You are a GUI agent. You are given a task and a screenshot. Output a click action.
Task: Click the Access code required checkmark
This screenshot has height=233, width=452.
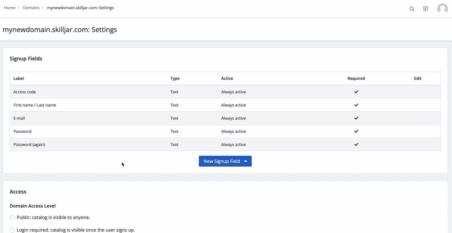click(x=356, y=92)
